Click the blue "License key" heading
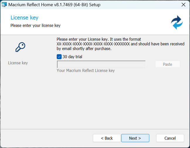 pos(24,18)
